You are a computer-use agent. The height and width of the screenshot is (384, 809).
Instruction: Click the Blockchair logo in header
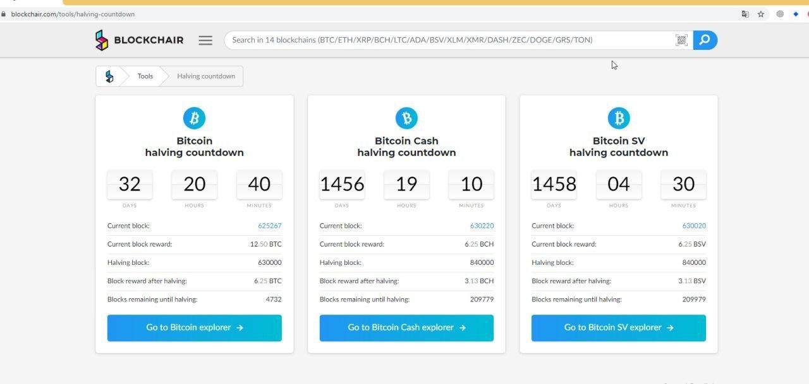coord(139,40)
